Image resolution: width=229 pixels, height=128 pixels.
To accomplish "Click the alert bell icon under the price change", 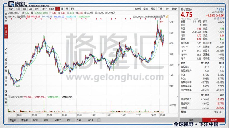I will 220,18.
